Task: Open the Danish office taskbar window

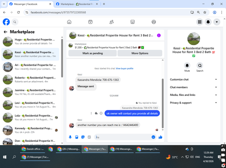Action: point(33,149)
